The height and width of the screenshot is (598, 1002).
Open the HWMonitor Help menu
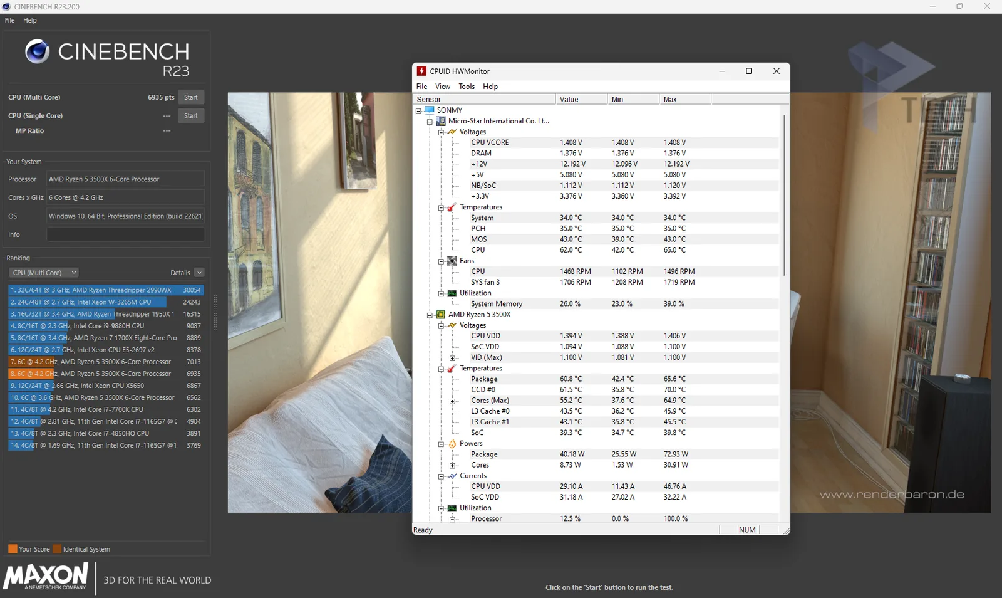click(x=490, y=87)
